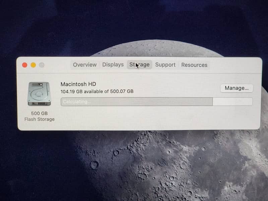268x201 pixels.
Task: Switch to the Overview tab
Action: tap(85, 65)
